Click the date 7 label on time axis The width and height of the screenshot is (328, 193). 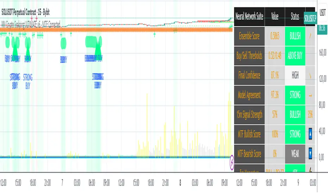coord(62,183)
